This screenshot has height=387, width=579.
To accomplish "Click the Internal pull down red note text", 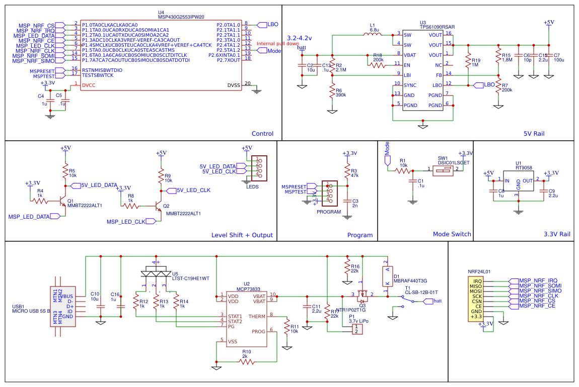I will click(x=274, y=44).
